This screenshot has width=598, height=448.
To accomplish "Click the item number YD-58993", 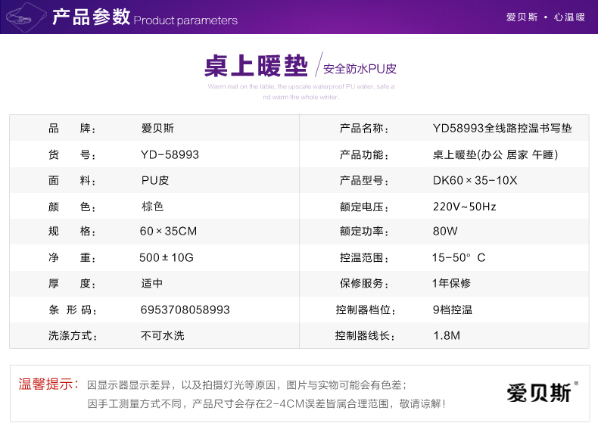I will click(170, 154).
